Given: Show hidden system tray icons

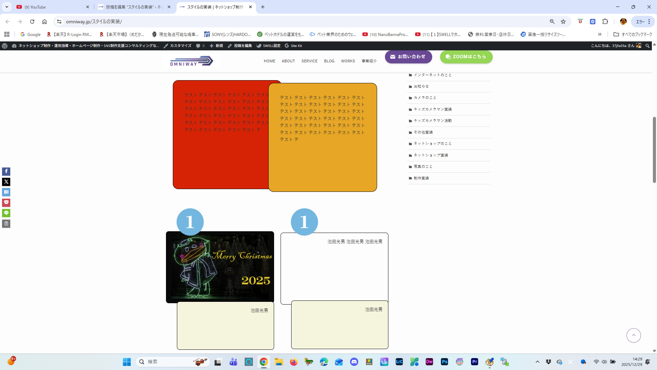Looking at the screenshot, I should 537,362.
